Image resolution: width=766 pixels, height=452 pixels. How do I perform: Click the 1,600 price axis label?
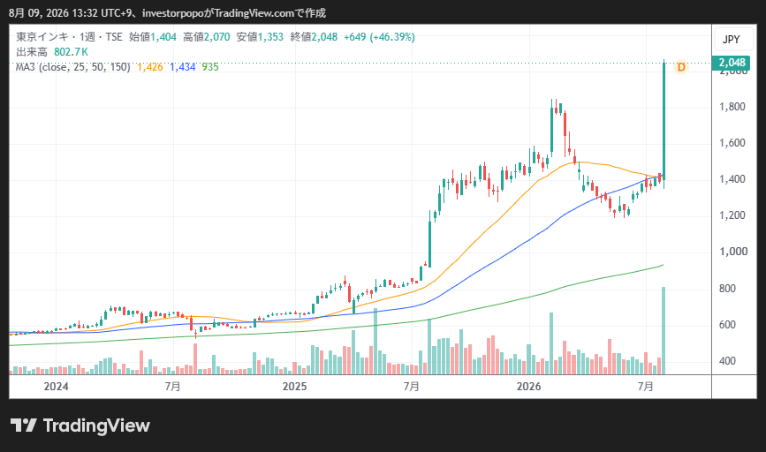click(x=732, y=143)
